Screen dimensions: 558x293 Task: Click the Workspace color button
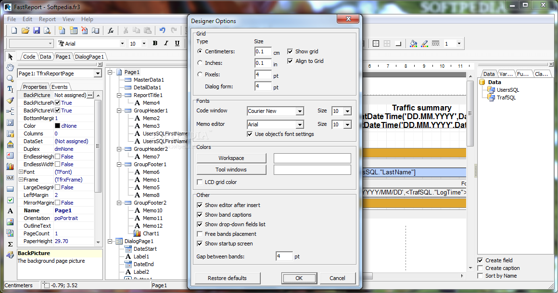coord(231,158)
